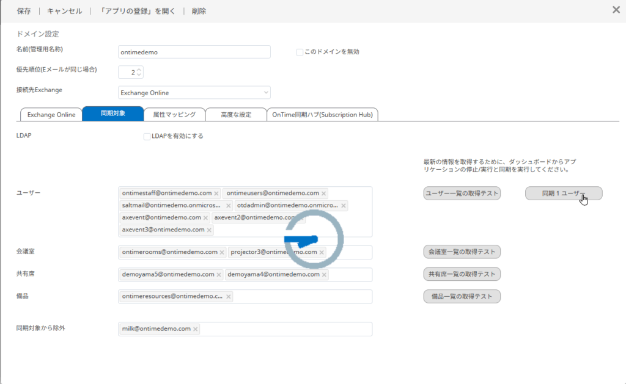Switch to the Exchange Online tab

[x=51, y=114]
